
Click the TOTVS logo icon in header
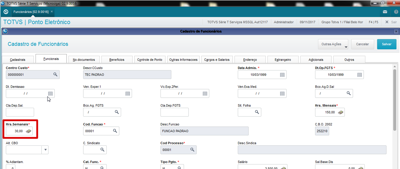[6, 12]
